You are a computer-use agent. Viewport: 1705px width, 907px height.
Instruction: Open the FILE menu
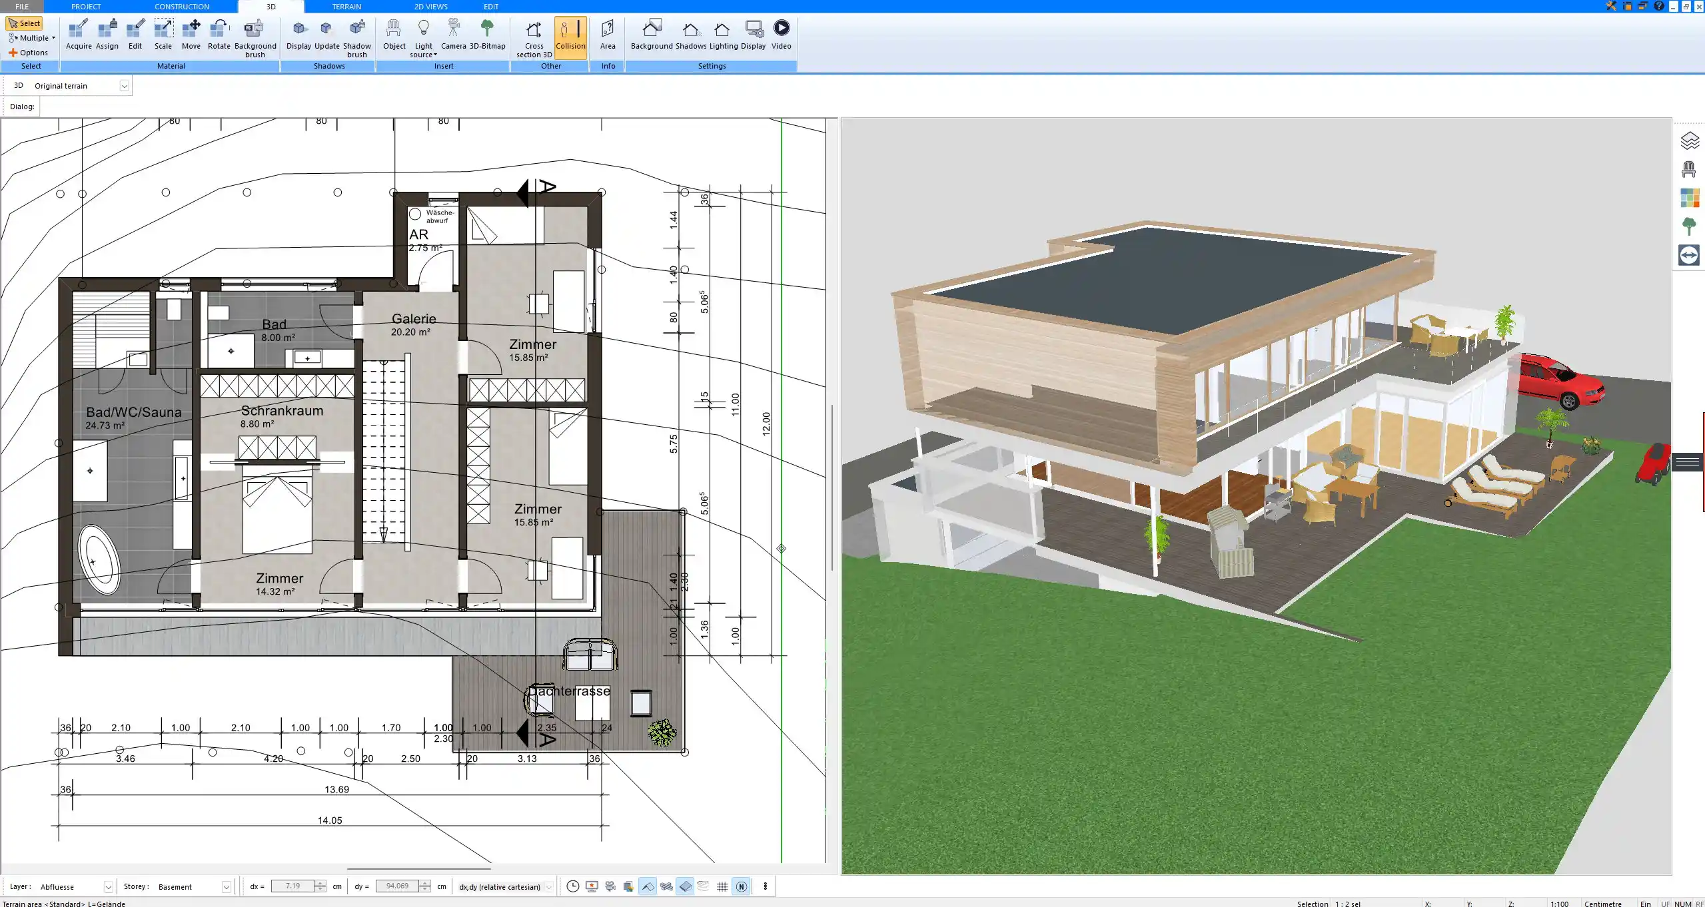[22, 6]
